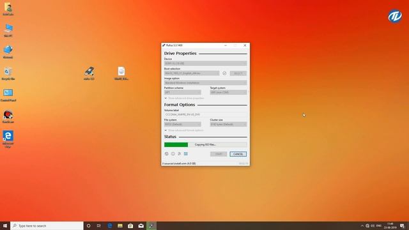Viewport: 409px width, 230px height.
Task: Click the green Copying ISO files progress bar
Action: pyautogui.click(x=206, y=144)
